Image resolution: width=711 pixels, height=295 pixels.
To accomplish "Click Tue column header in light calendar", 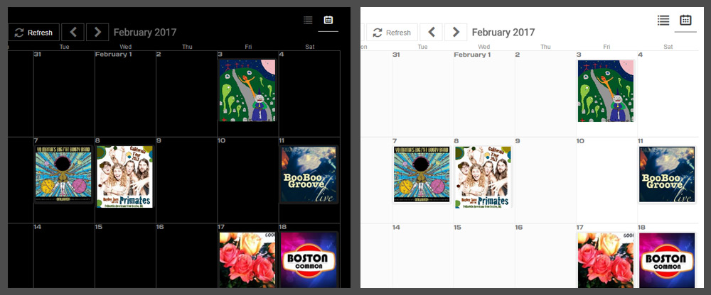I will click(422, 47).
